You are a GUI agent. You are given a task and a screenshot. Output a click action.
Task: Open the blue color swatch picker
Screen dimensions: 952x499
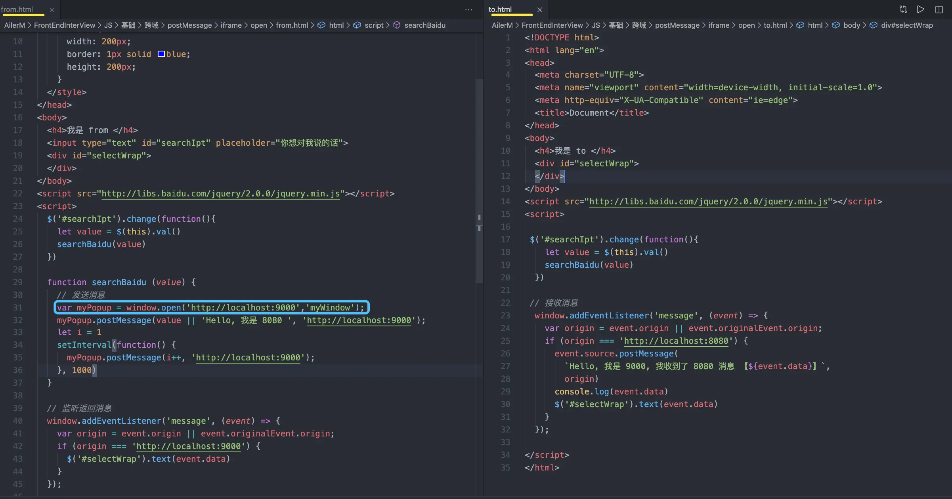pos(161,54)
